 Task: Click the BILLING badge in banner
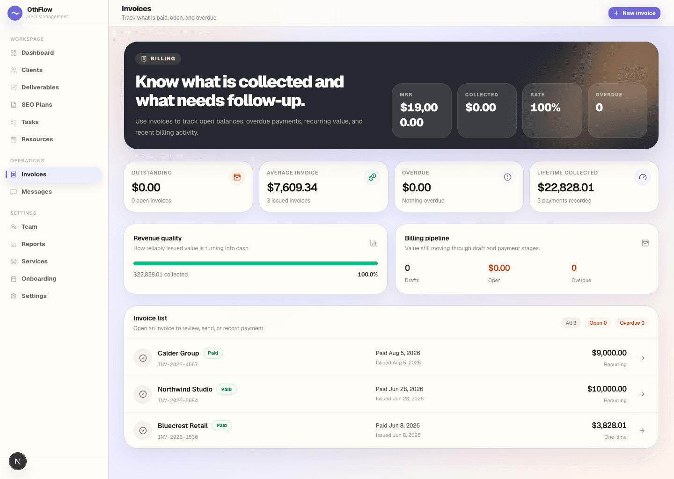[x=158, y=58]
